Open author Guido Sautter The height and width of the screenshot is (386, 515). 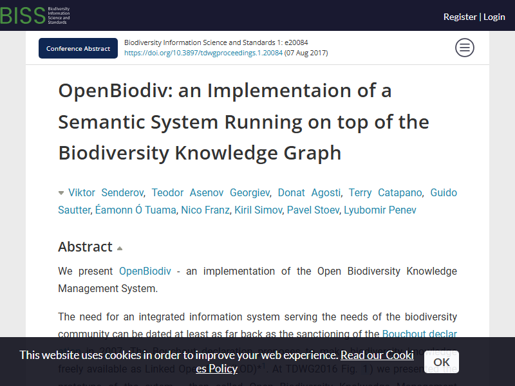(444, 192)
